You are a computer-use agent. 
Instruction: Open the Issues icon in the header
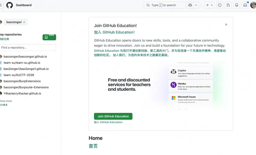click(x=220, y=5)
